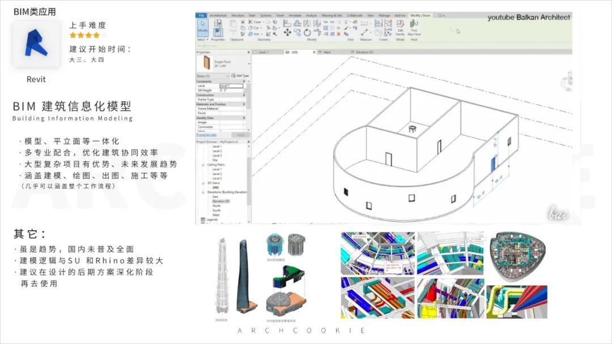
Task: Click the red Delete tool icon
Action: [338, 34]
